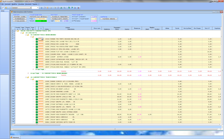The width and height of the screenshot is (224, 139).
Task: Open the Comandi menu
Action: (8, 4)
